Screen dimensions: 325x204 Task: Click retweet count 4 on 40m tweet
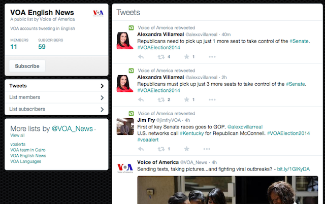coord(169,57)
